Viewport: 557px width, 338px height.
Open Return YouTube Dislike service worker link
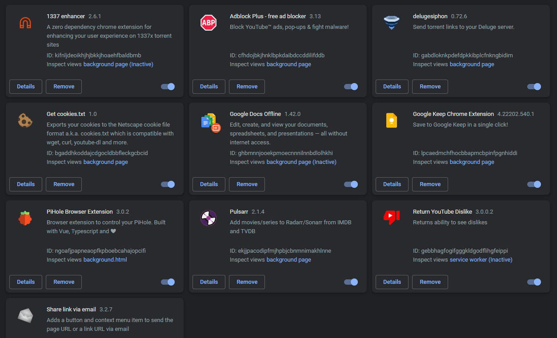[x=481, y=260]
